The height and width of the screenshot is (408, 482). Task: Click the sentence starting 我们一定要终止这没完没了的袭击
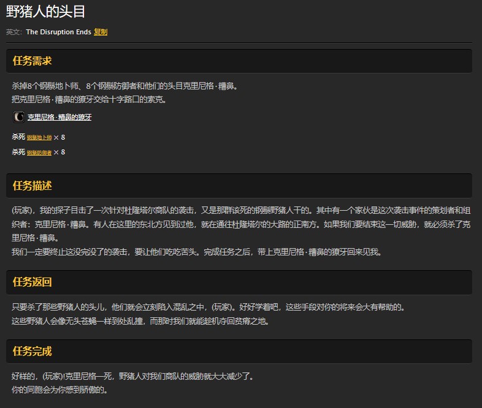pyautogui.click(x=196, y=252)
